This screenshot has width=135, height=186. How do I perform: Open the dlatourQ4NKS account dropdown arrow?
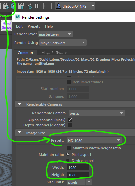[93, 6]
